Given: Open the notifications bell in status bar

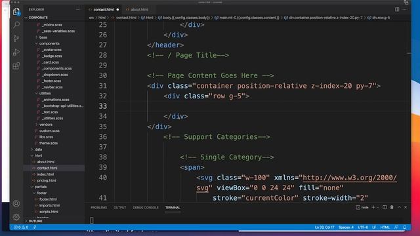Looking at the screenshot, I should [405, 227].
